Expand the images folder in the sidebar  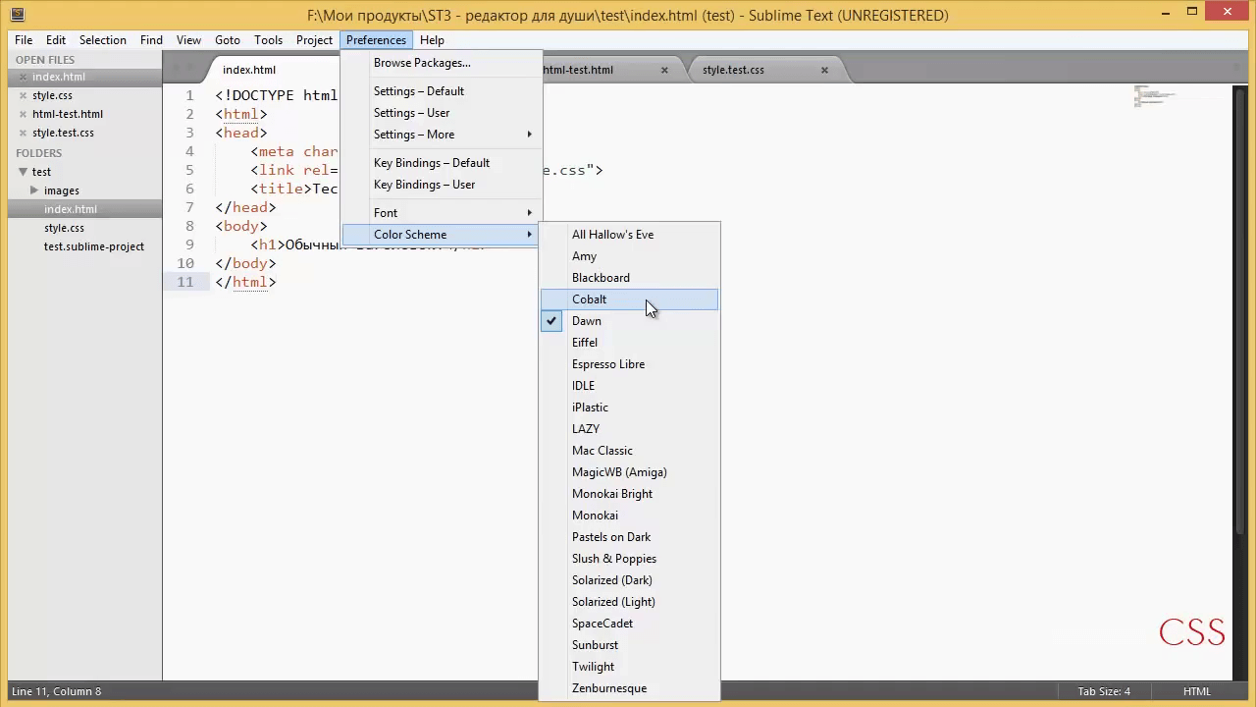[35, 190]
